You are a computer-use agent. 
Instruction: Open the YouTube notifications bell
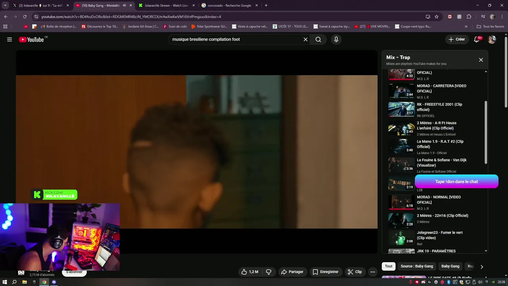(x=477, y=39)
